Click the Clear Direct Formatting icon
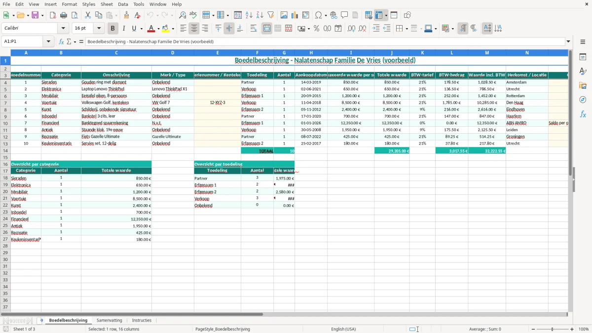Image resolution: width=592 pixels, height=333 pixels. click(137, 15)
